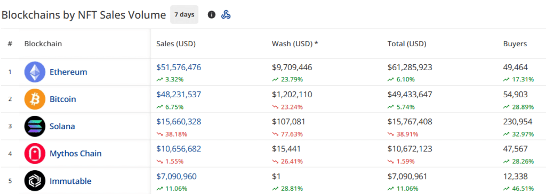546x194 pixels.
Task: Sort by the Blockchain column header
Action: pos(43,44)
